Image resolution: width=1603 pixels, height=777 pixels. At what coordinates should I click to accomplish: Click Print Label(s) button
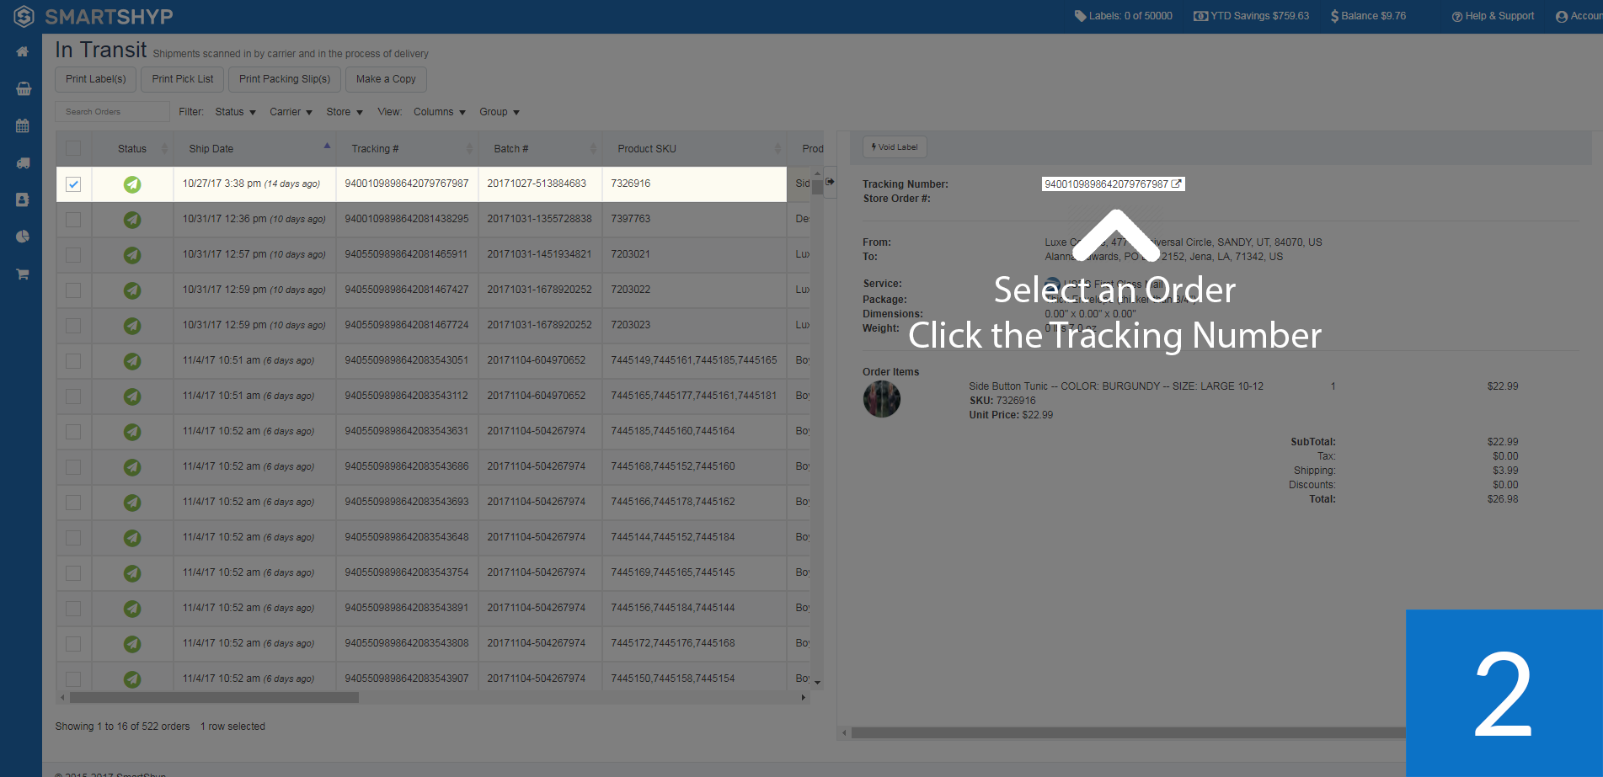[x=96, y=79]
